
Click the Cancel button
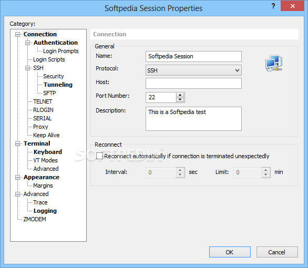277,252
